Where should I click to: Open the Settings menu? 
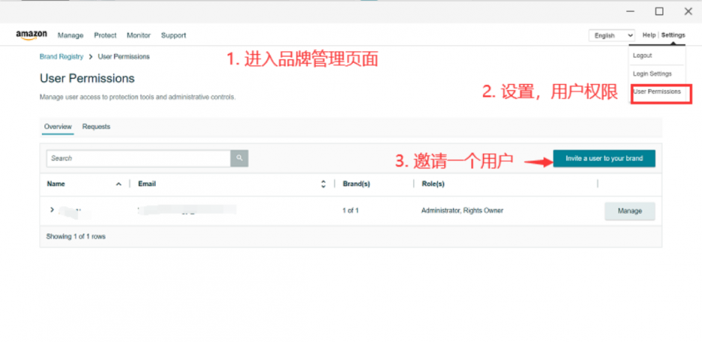(673, 35)
